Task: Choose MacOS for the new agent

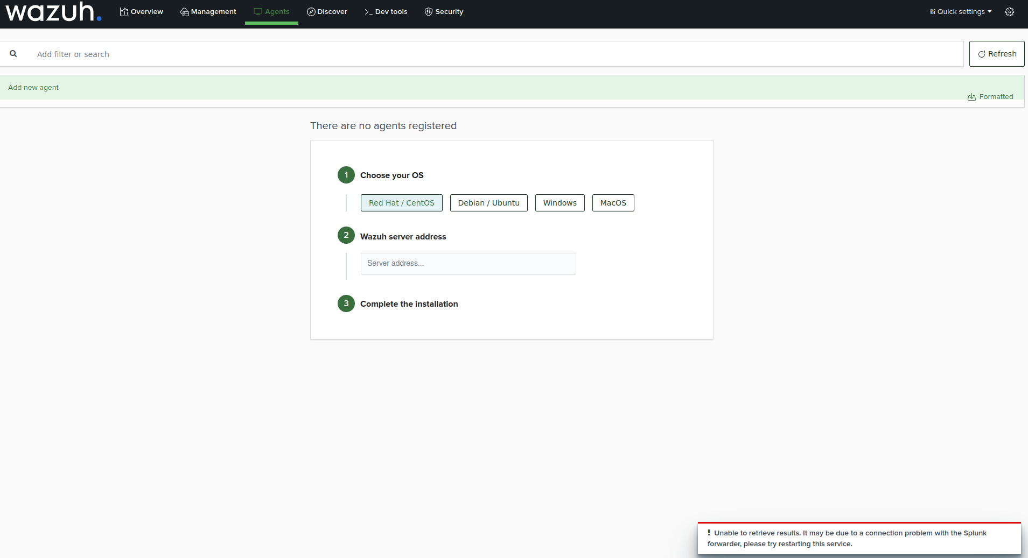Action: tap(613, 203)
